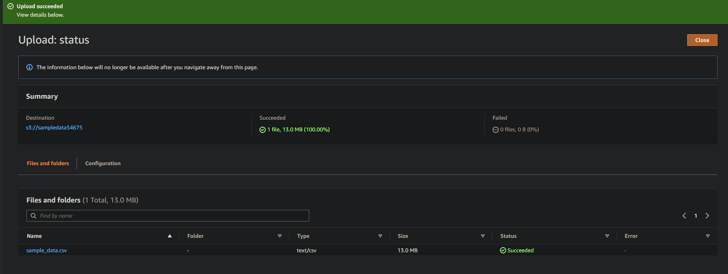Click the Name column header
Image resolution: width=728 pixels, height=274 pixels.
[x=34, y=236]
